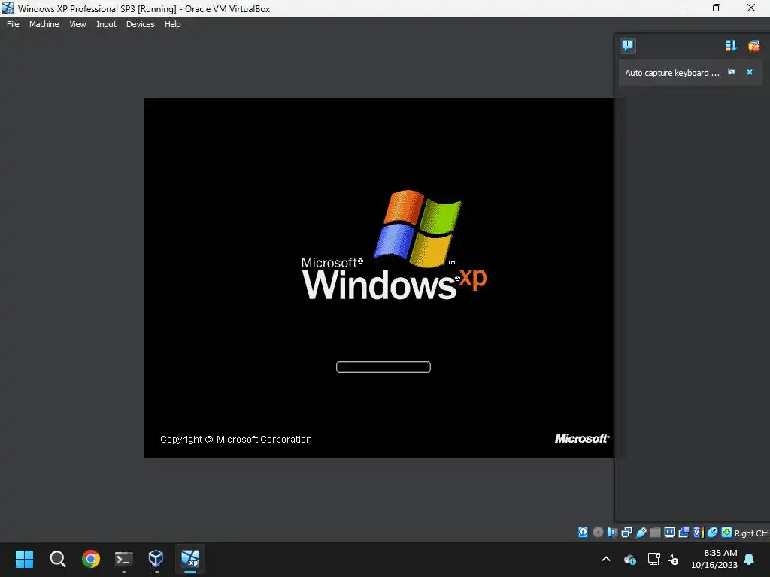Open the File menu
This screenshot has height=577, width=770.
click(x=13, y=24)
